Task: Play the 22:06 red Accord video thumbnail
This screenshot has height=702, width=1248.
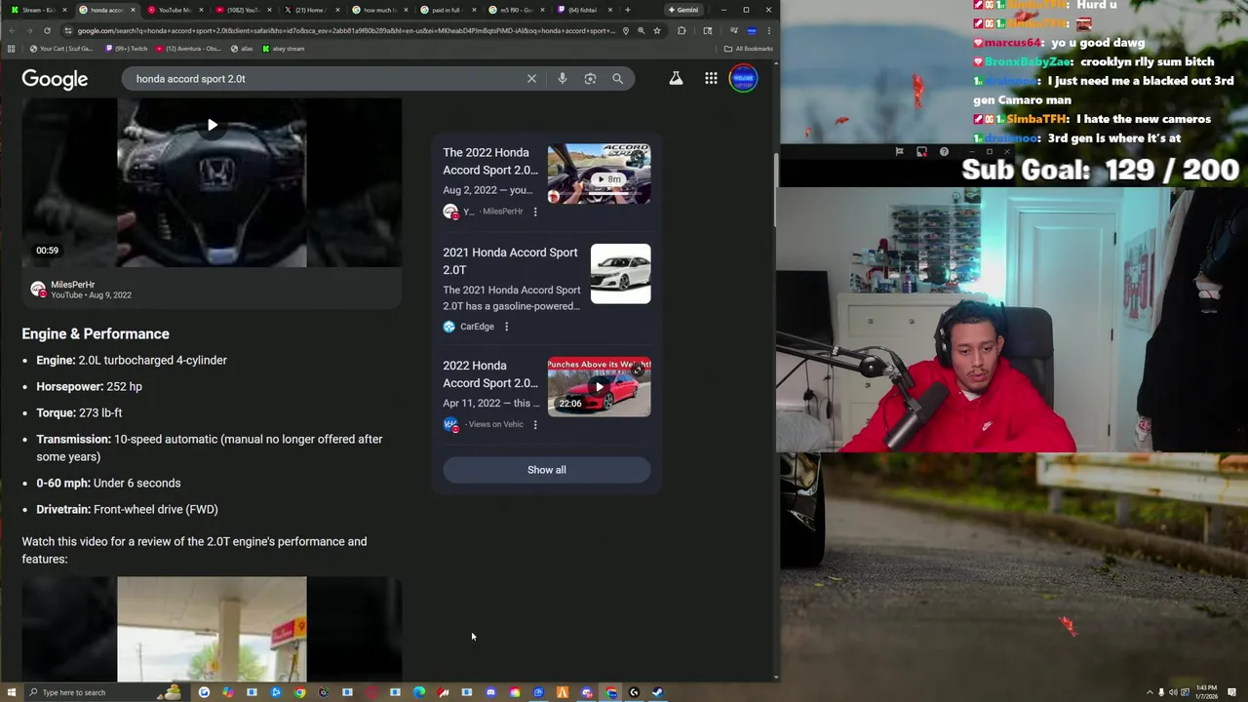Action: pos(599,387)
